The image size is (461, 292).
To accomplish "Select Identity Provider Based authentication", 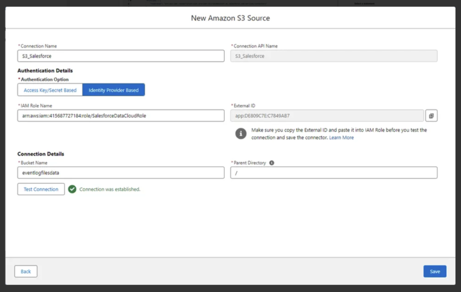I will click(113, 90).
